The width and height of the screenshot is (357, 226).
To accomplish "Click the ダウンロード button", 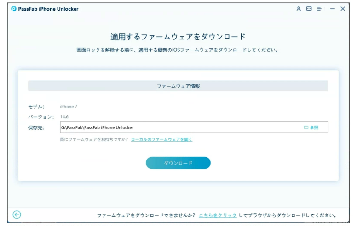I will point(178,163).
